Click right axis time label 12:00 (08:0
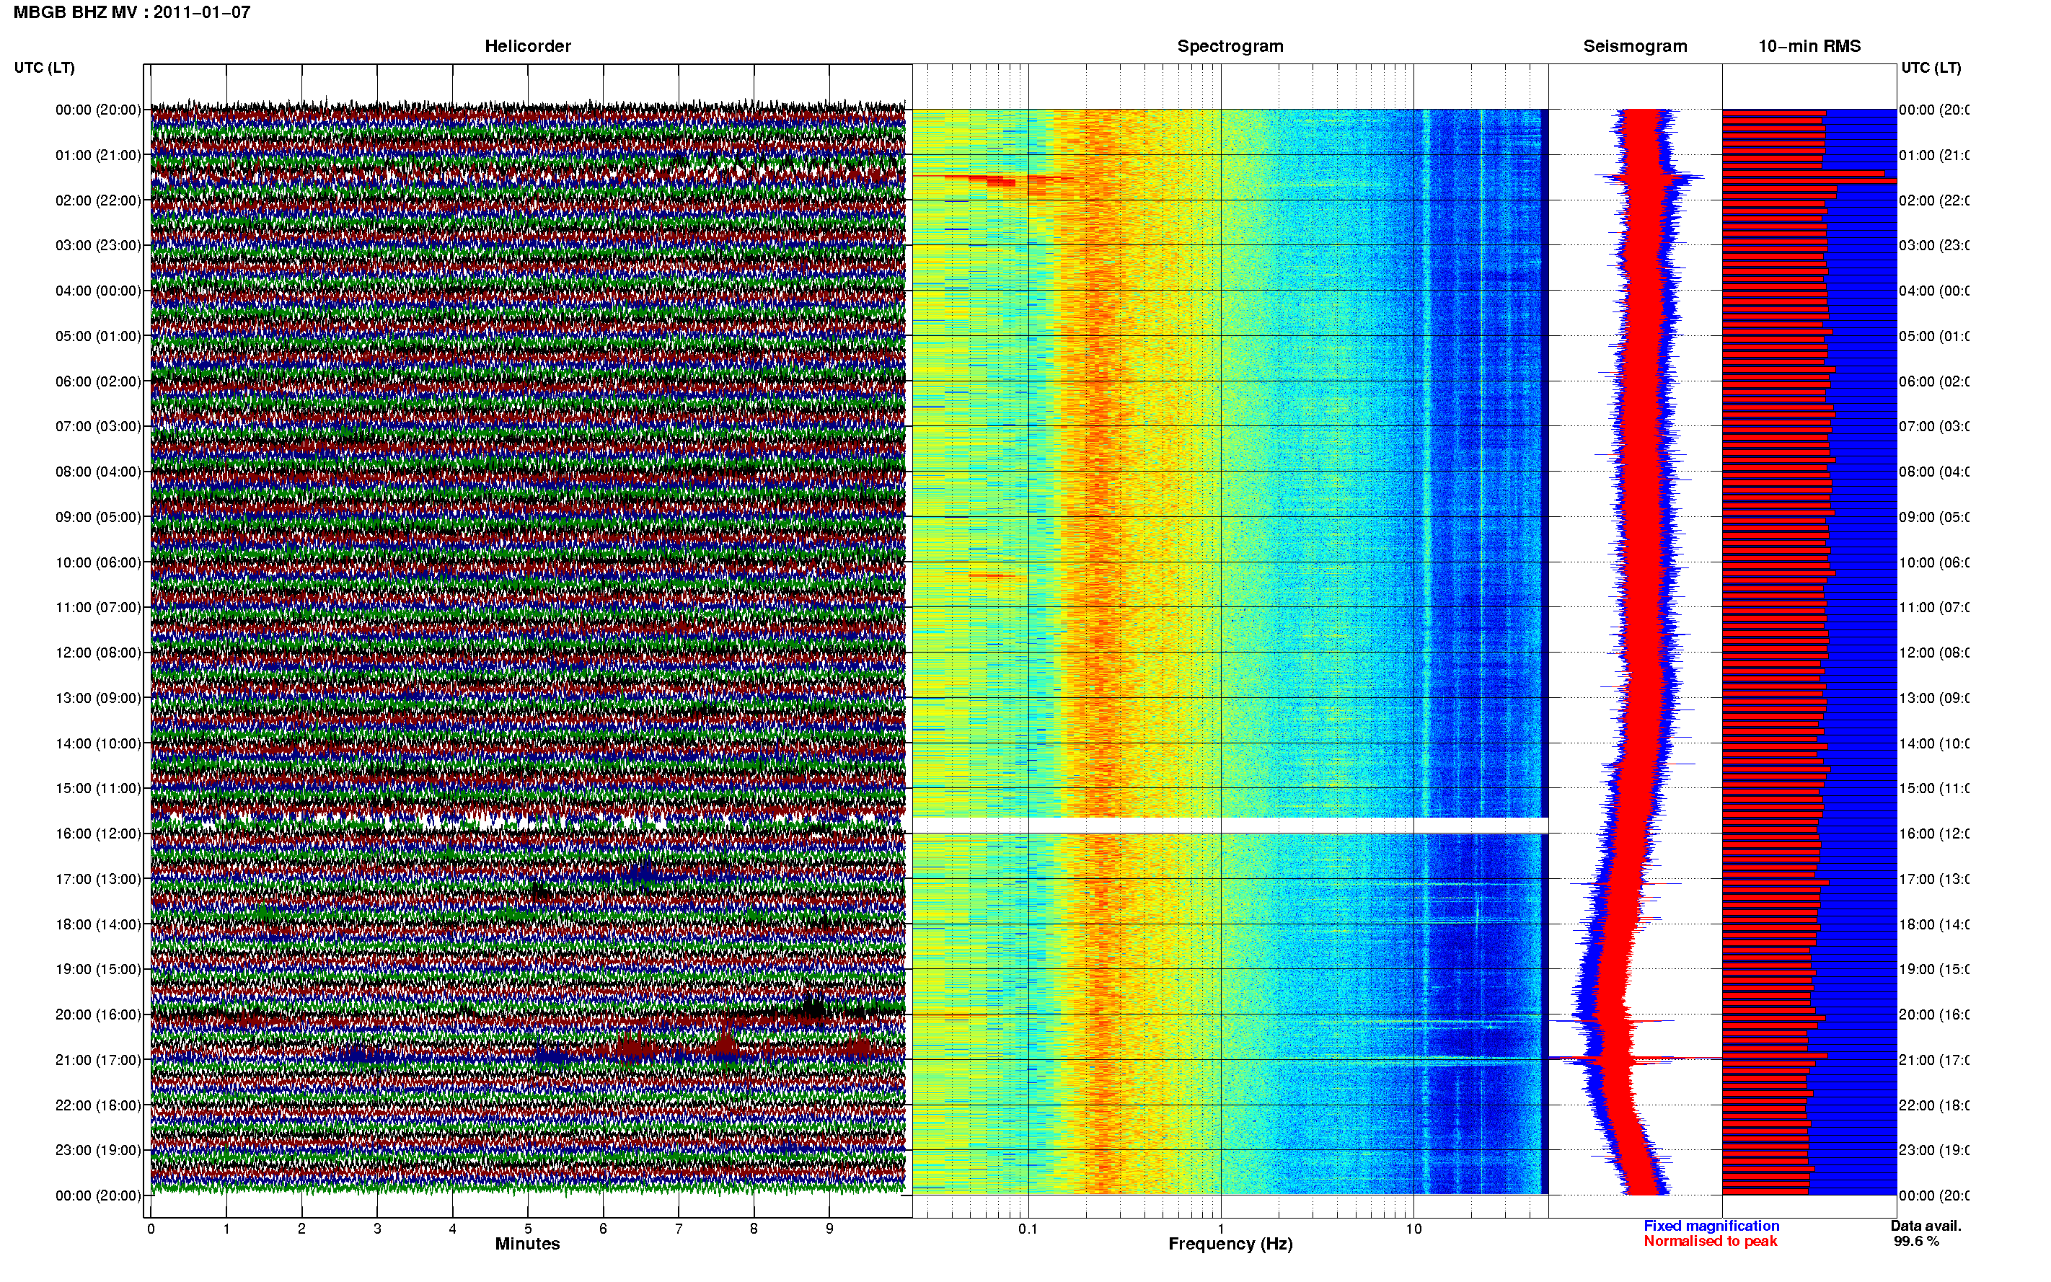The image size is (2051, 1282). 1934,653
